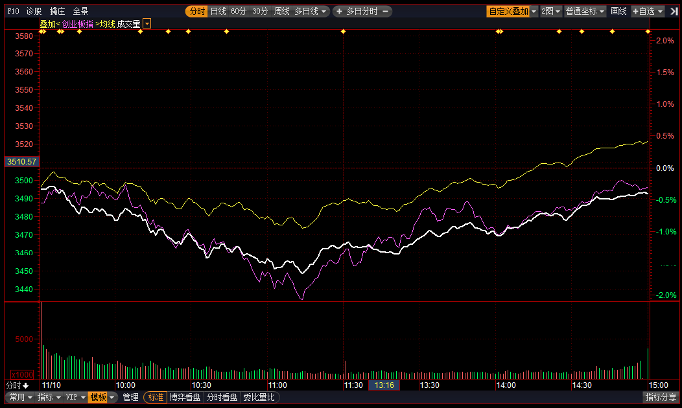Switch to the 分时 intraday view
Viewport: 682px width, 408px height.
196,11
